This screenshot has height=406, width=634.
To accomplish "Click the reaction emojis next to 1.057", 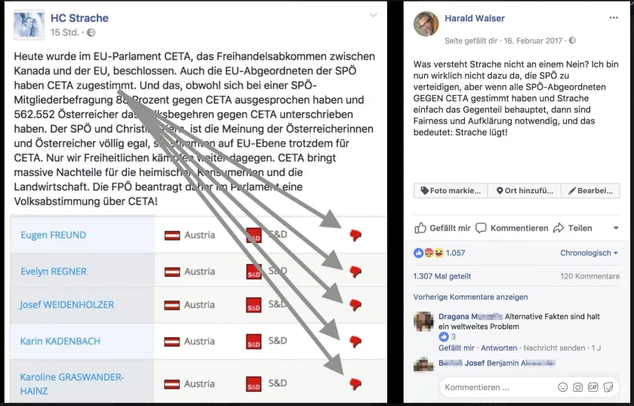I will click(x=429, y=253).
